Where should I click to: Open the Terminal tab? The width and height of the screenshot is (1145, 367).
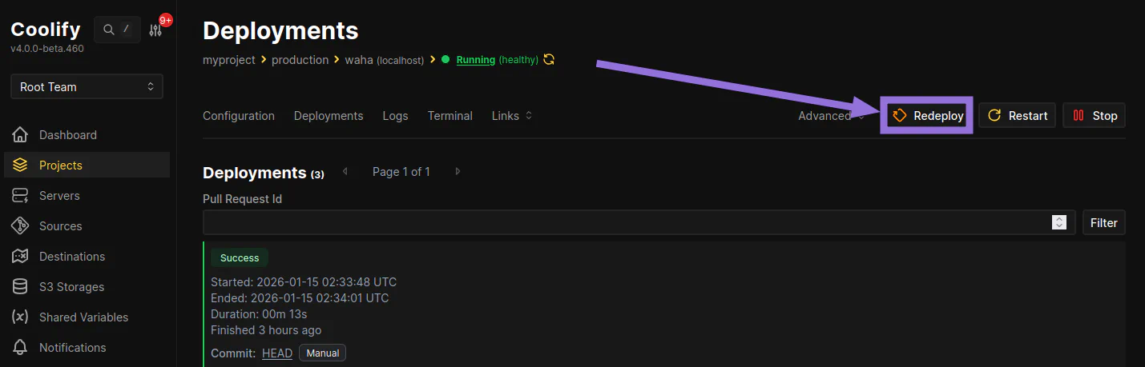[450, 116]
